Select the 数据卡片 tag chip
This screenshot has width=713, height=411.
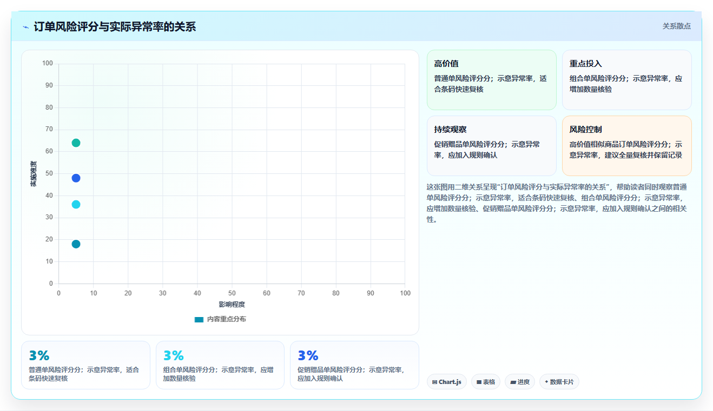pos(559,382)
